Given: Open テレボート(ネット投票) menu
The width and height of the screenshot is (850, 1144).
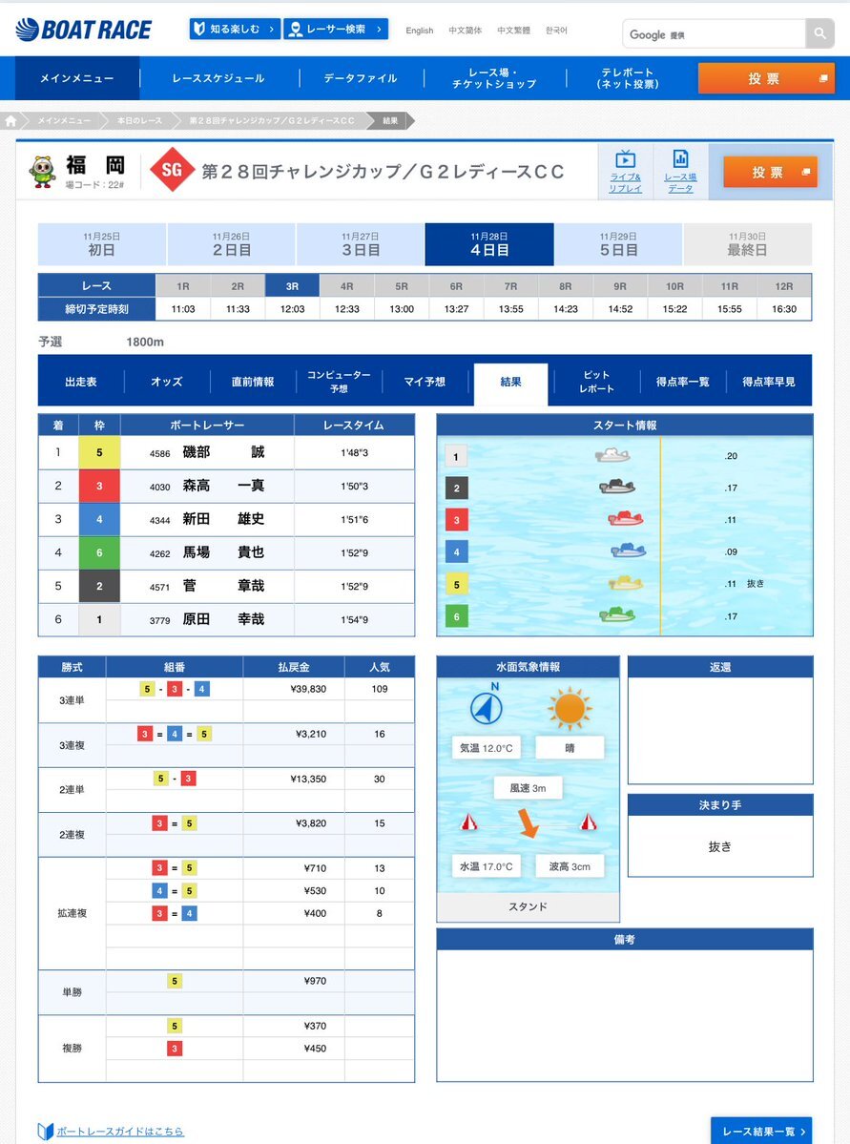Looking at the screenshot, I should 628,78.
